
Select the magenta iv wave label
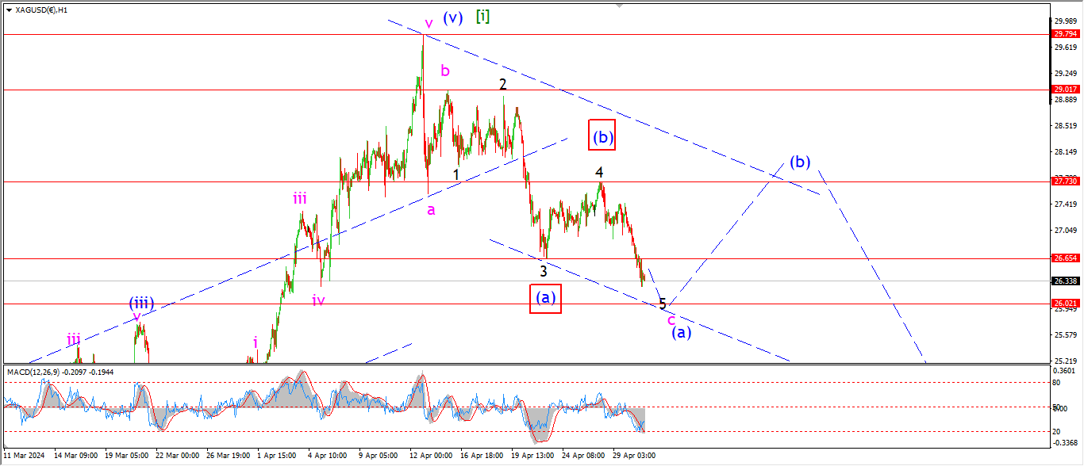point(318,300)
